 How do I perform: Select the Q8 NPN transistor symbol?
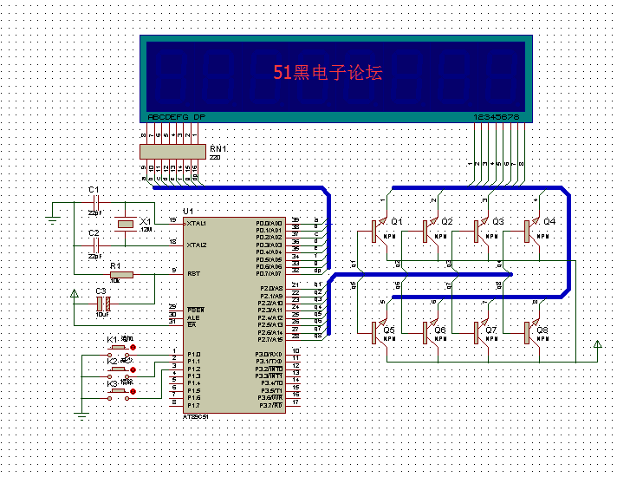pos(532,333)
